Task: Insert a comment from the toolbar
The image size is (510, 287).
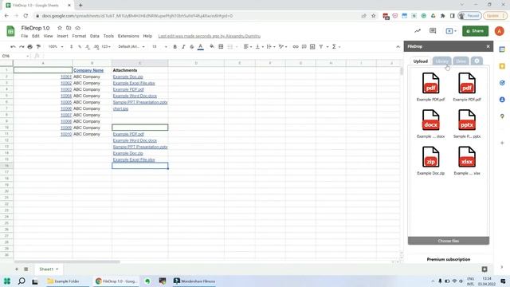Action: (x=304, y=47)
